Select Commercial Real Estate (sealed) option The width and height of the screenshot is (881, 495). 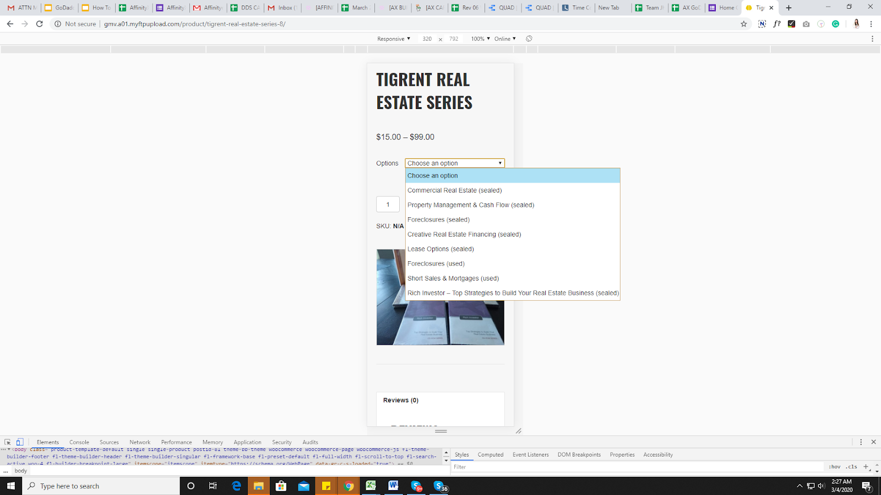513,190
